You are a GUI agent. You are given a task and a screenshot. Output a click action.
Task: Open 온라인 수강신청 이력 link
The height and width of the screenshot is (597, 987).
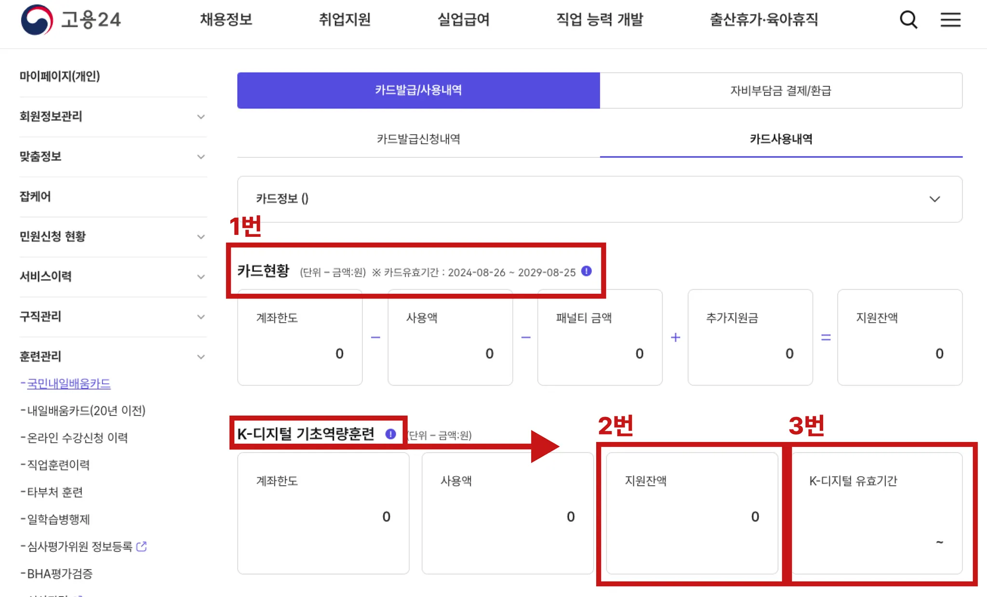[77, 438]
